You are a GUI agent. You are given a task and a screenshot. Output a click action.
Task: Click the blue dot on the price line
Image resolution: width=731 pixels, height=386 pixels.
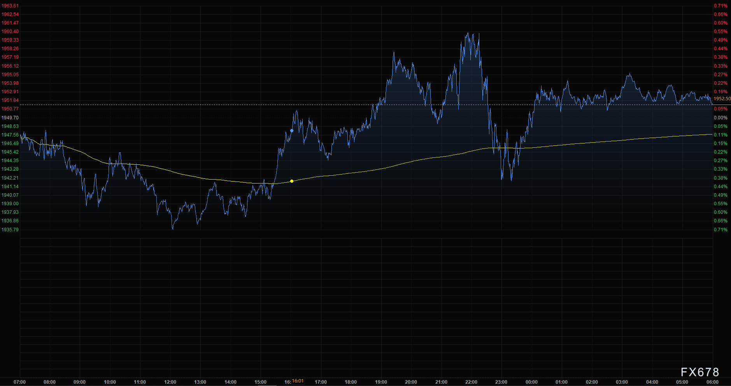tap(292, 131)
